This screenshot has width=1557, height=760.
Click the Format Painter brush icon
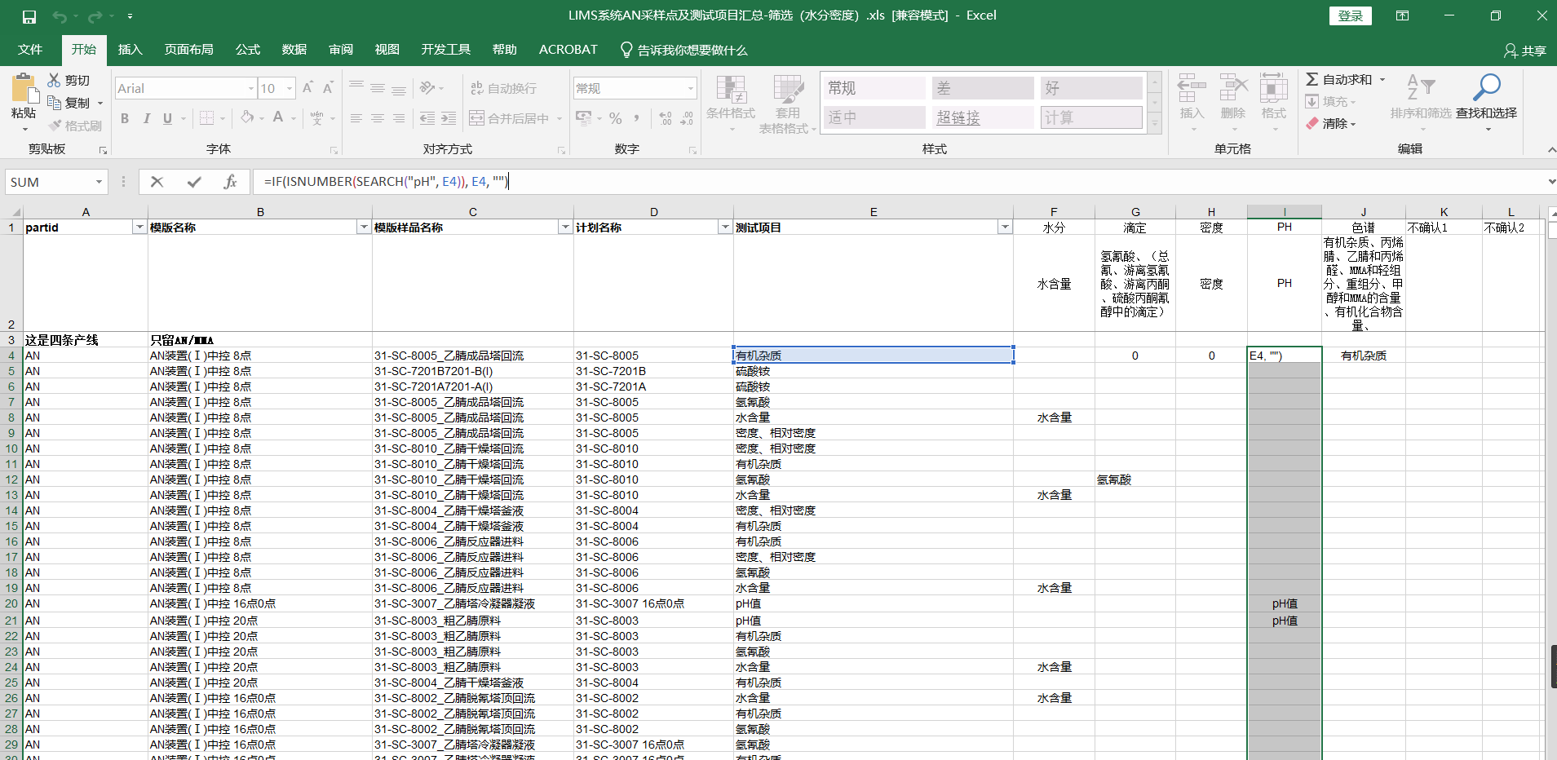click(x=55, y=126)
